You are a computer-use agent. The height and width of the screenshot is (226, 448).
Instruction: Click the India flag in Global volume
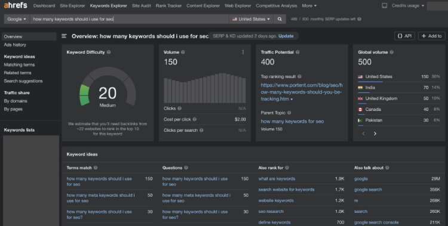(x=360, y=88)
